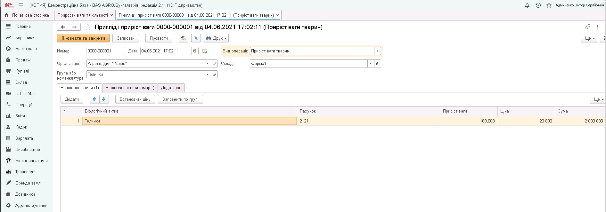Screen dimensions: 606x212
Task: Open history clock icon
Action: [x=538, y=5]
